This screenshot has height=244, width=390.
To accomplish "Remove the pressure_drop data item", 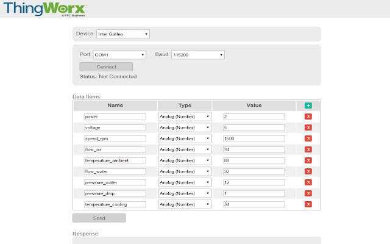I will click(308, 193).
